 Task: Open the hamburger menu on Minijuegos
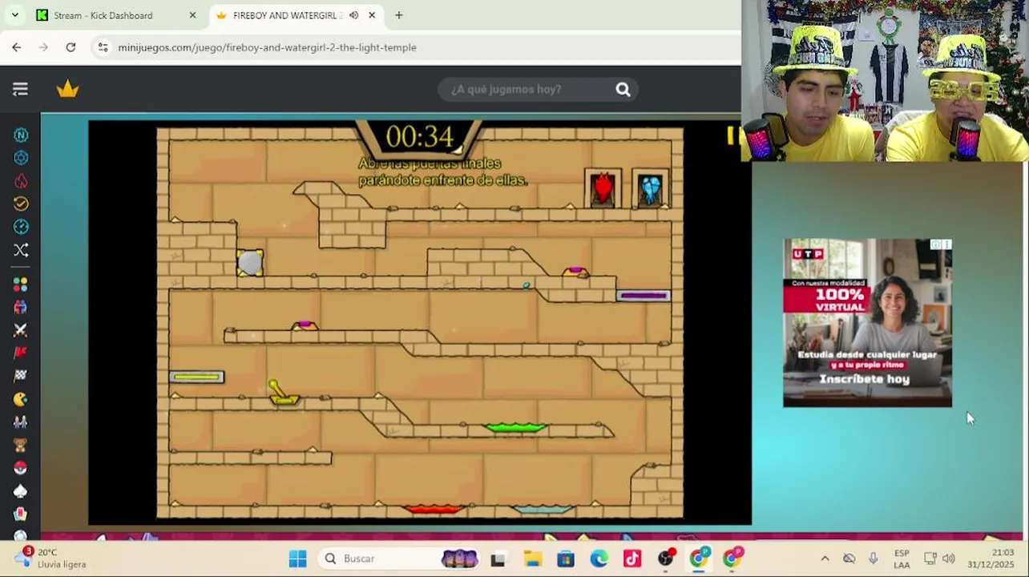pyautogui.click(x=20, y=89)
